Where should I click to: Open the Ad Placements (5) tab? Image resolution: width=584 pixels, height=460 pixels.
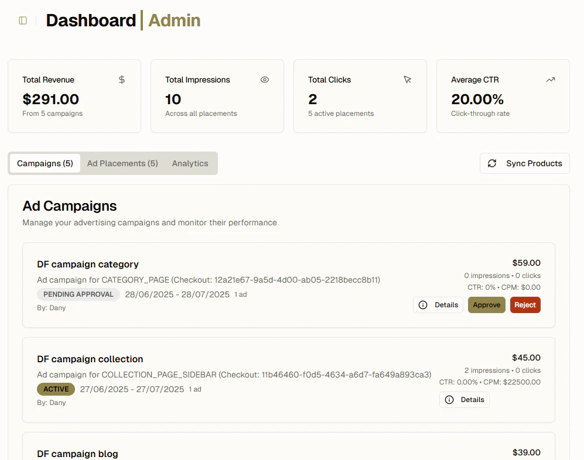pyautogui.click(x=122, y=163)
